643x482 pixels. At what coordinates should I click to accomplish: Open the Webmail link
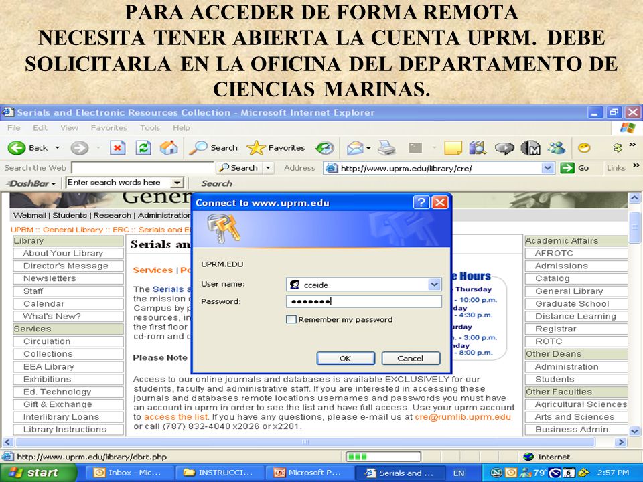29,215
